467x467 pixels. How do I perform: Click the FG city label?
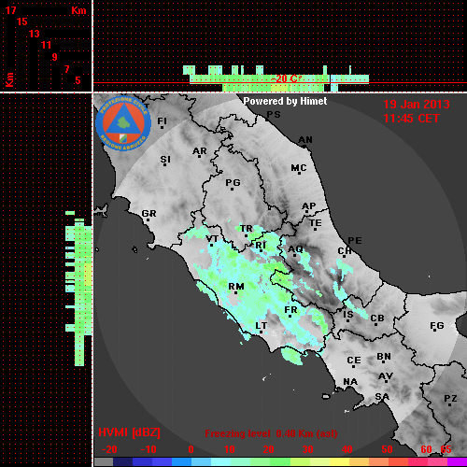437,326
